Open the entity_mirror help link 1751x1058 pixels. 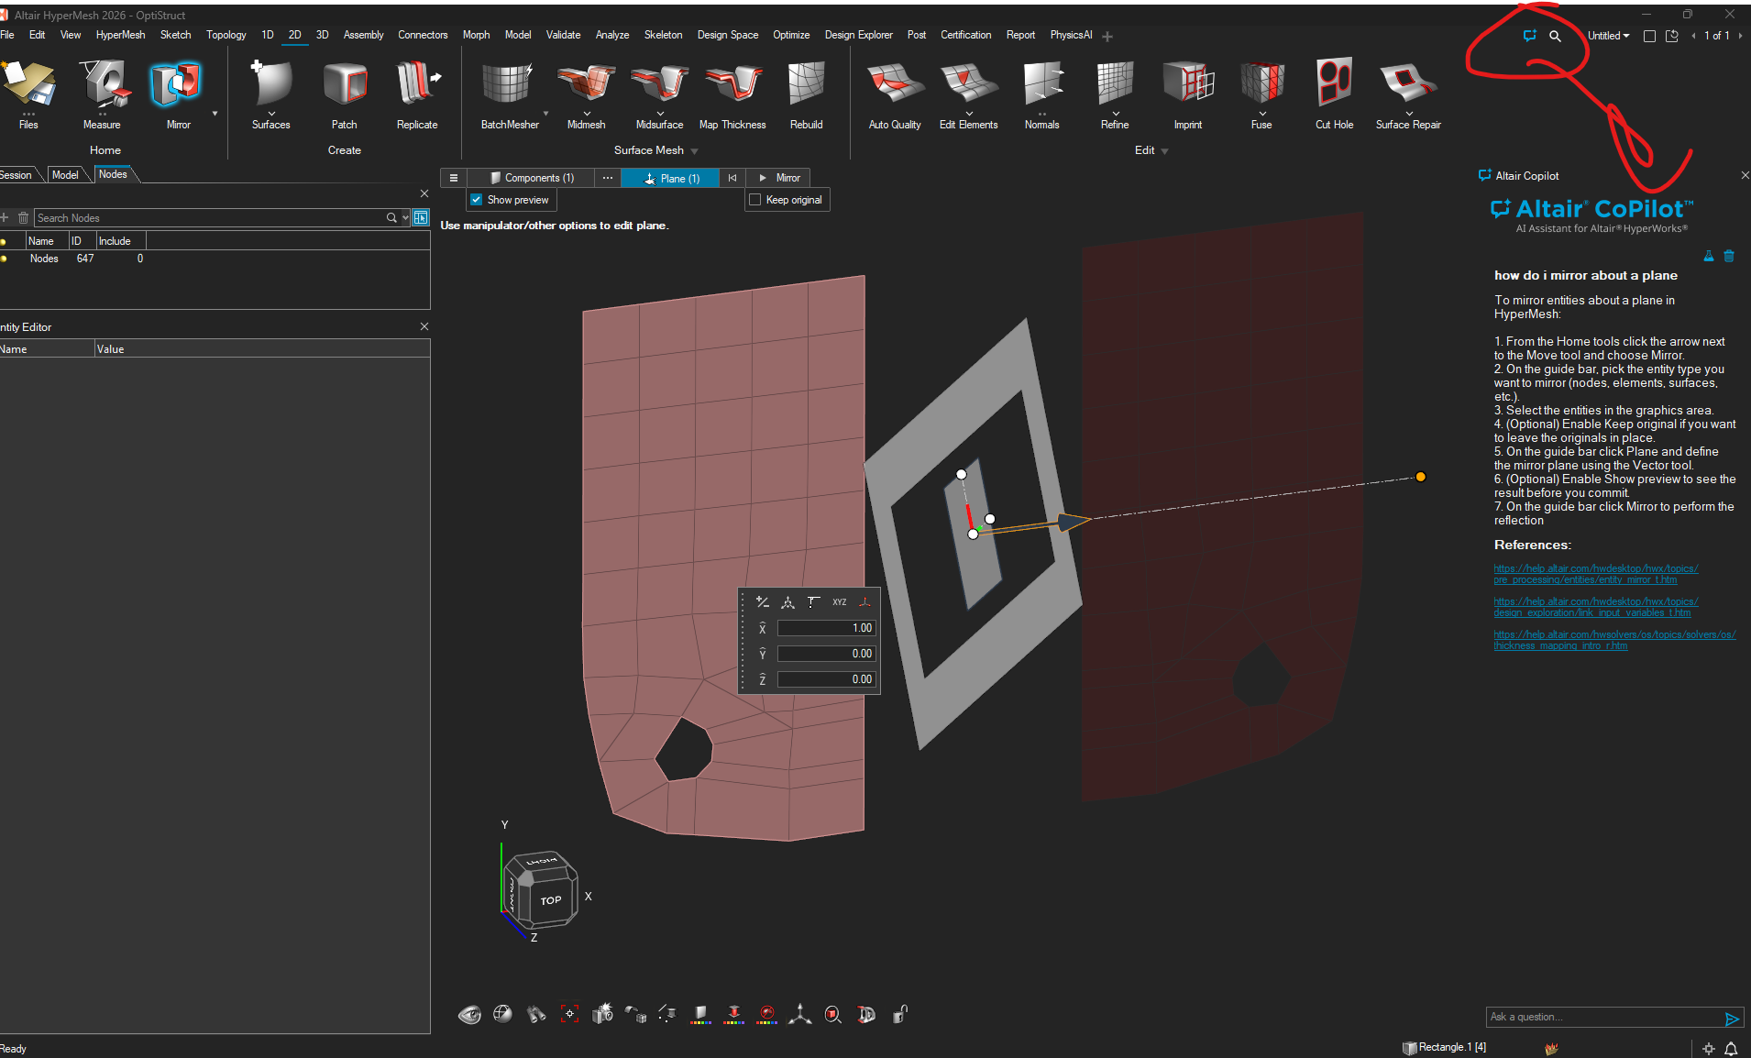[1595, 574]
